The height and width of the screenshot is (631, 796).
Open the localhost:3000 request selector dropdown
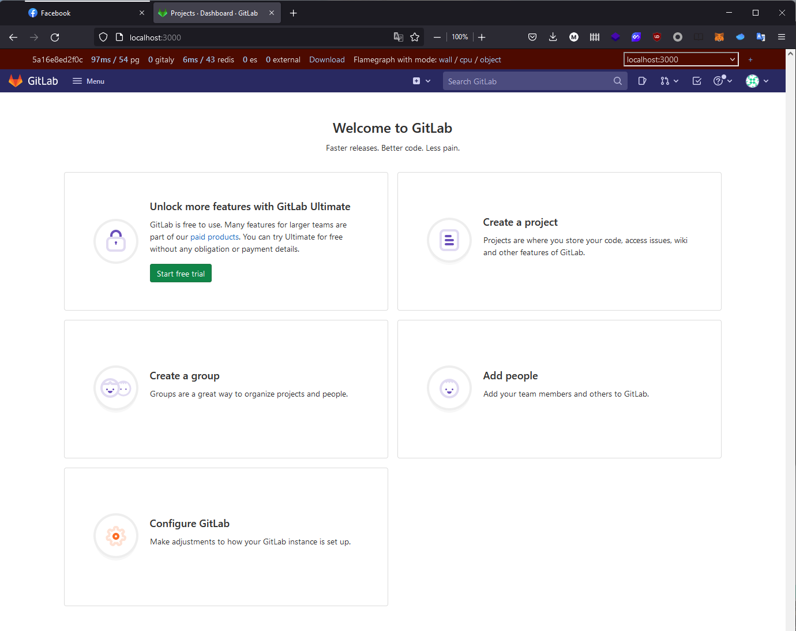click(681, 59)
